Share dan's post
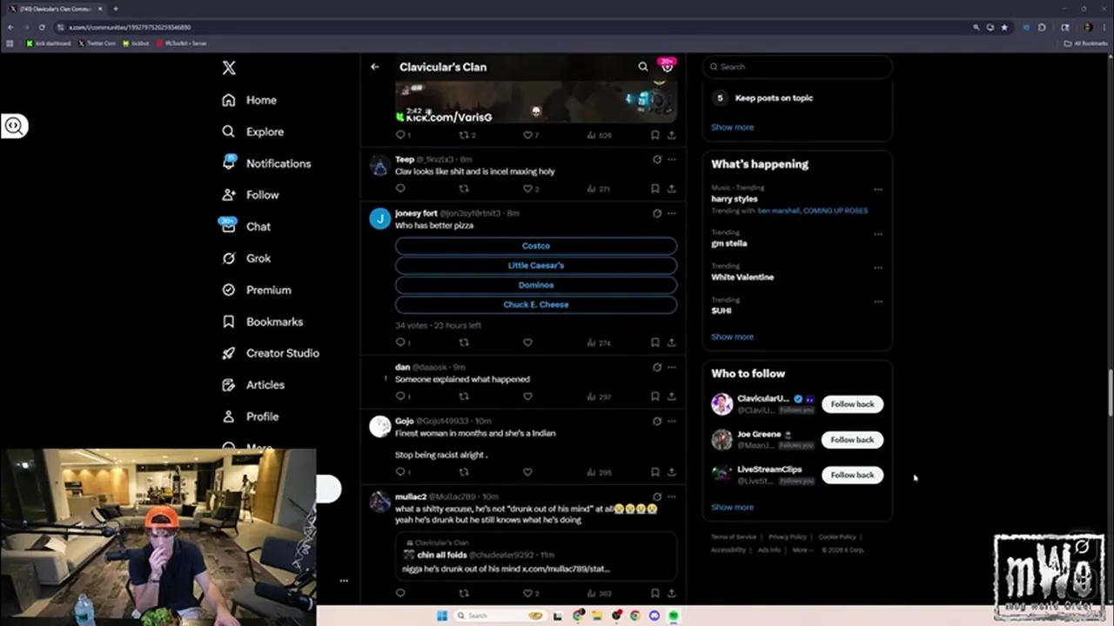1114x626 pixels. 672,396
